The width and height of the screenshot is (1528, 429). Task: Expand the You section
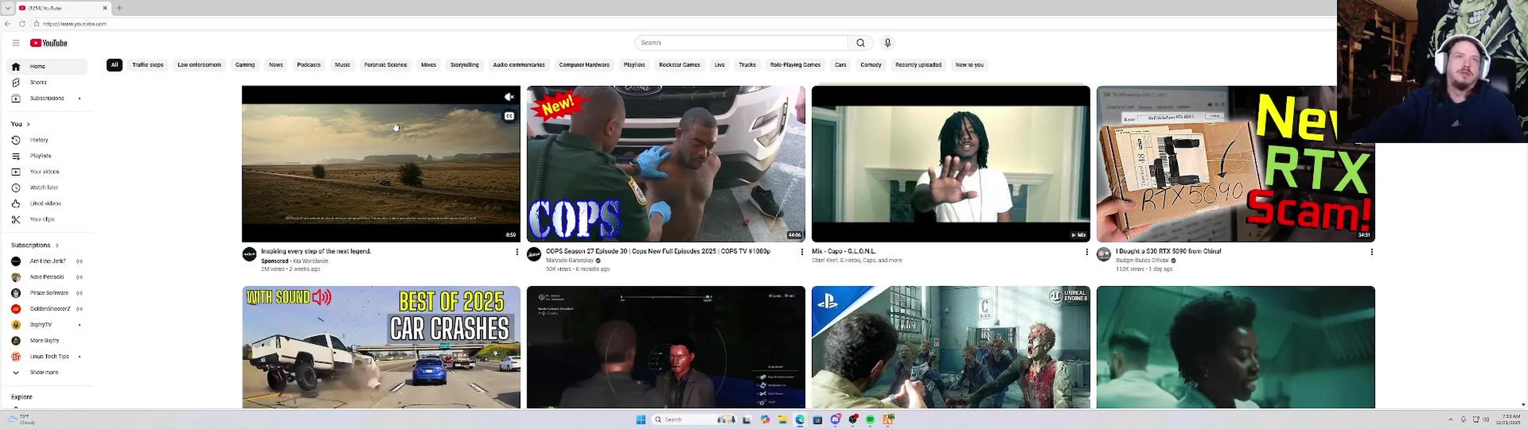pyautogui.click(x=20, y=124)
